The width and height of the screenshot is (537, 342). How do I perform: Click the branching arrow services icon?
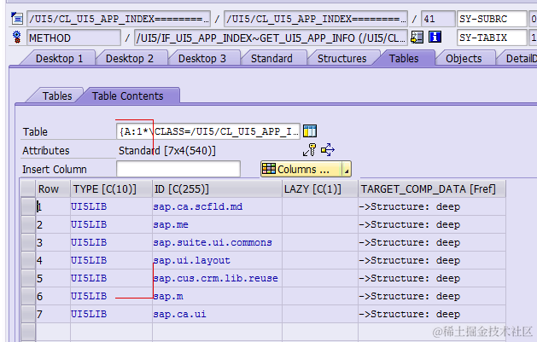(x=328, y=150)
